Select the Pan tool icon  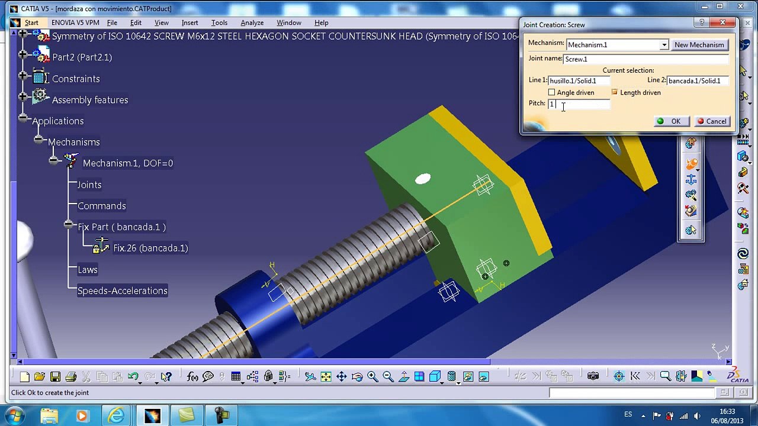pos(342,376)
